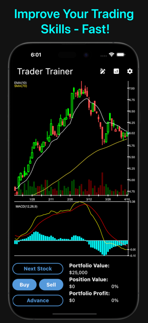Tap the Position Value heading
The width and height of the screenshot is (148, 323).
89,279
